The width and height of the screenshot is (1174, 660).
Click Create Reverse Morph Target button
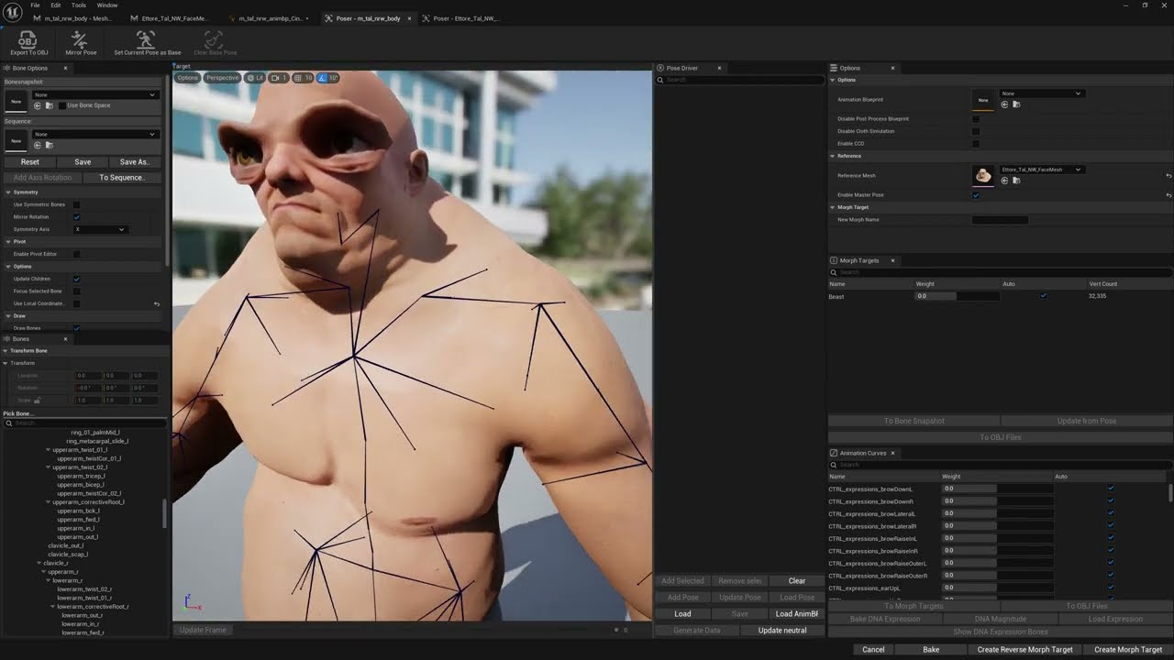click(1024, 650)
